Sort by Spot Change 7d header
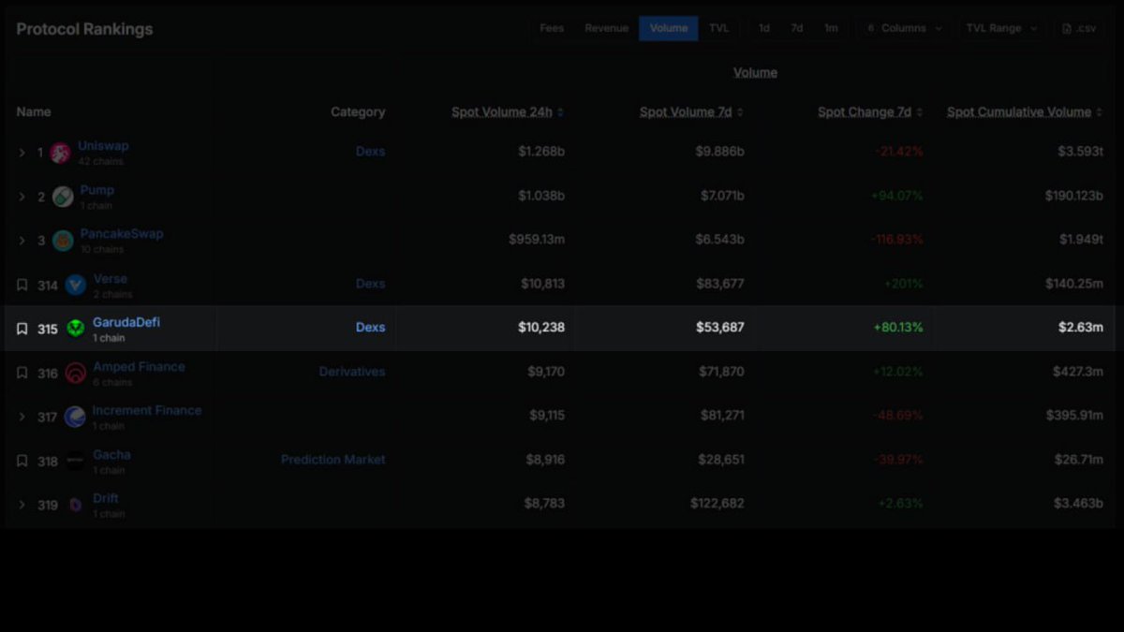Viewport: 1124px width, 632px height. pyautogui.click(x=865, y=112)
